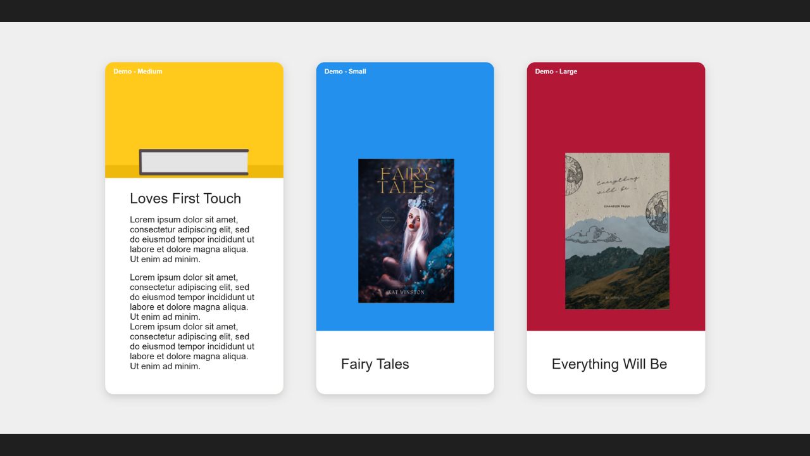Select the 'Demo - Small' label
810x456 pixels.
click(345, 72)
